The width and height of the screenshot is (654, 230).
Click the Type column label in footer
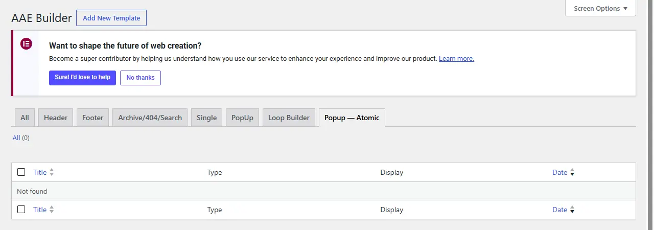[x=215, y=210]
